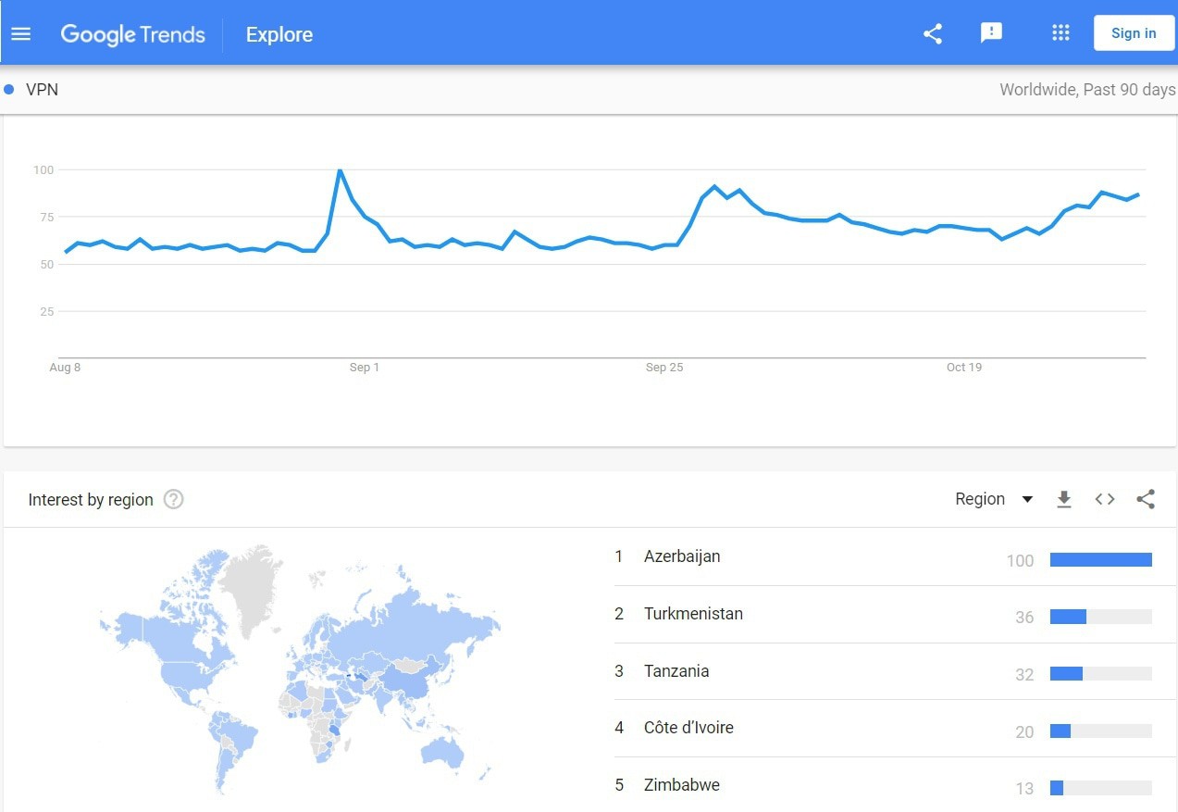
Task: Select Tanzania in the region list
Action: point(676,671)
